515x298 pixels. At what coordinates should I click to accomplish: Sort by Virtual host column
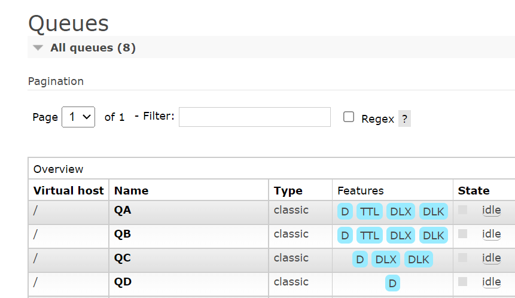click(69, 190)
